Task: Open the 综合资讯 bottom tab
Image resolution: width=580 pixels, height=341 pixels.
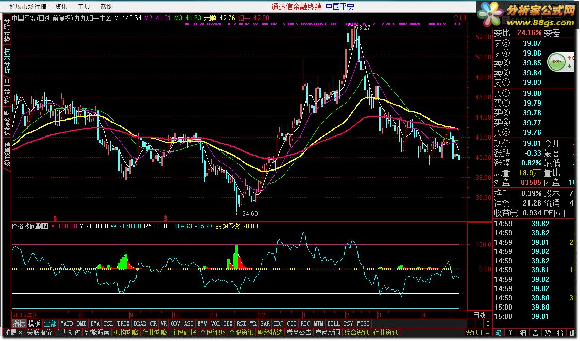Action: click(x=356, y=332)
